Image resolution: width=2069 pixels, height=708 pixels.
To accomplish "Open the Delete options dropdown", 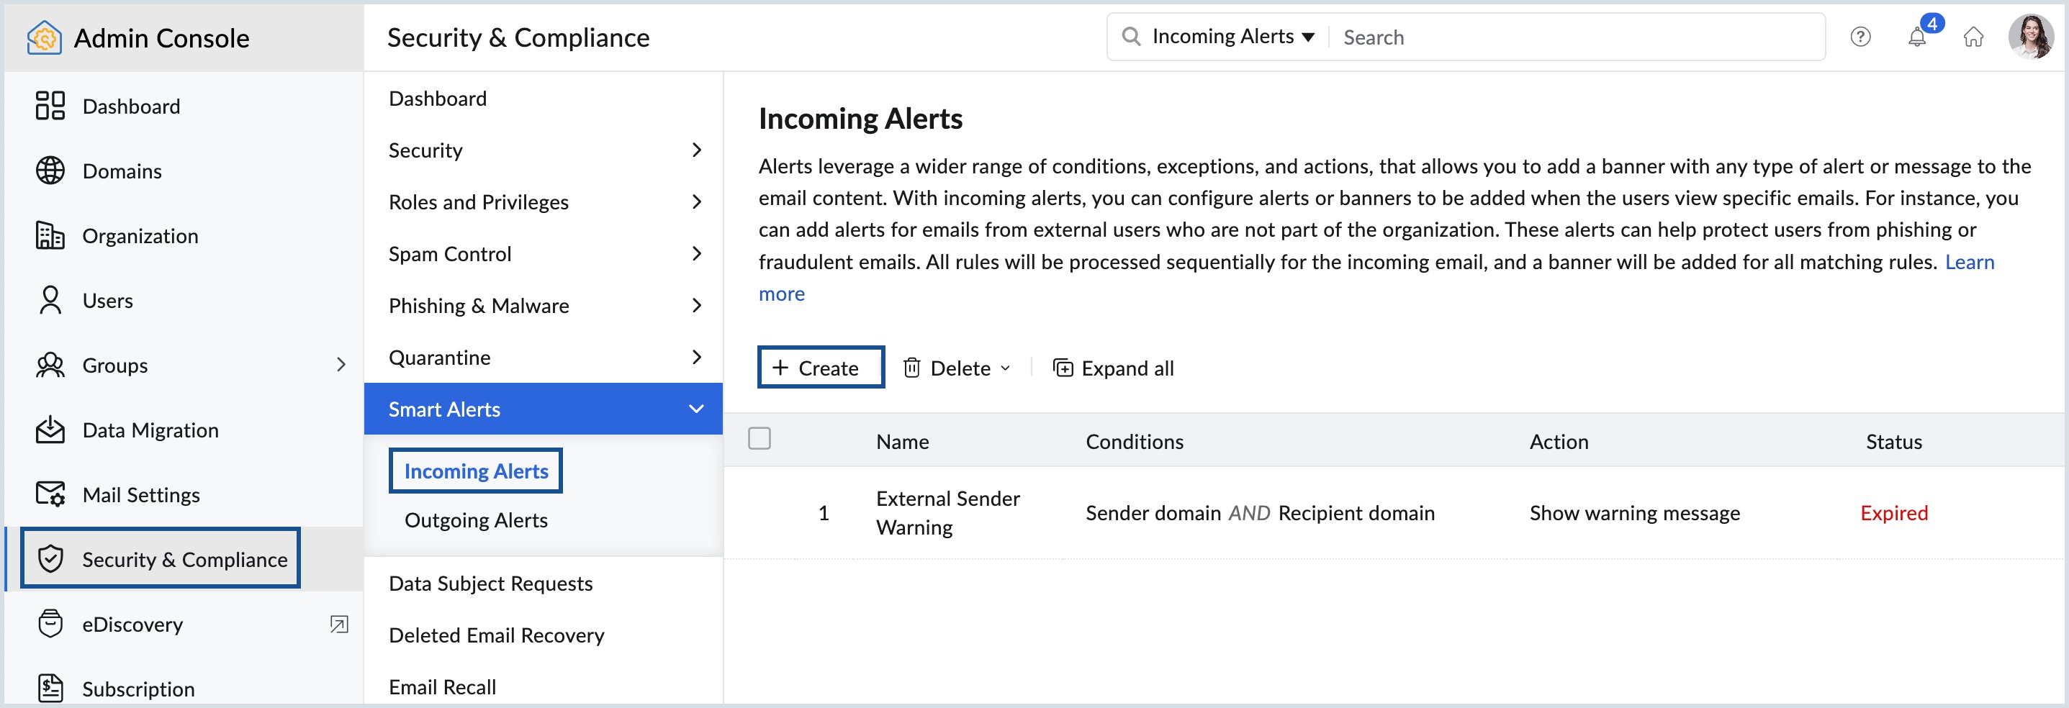I will (1006, 368).
